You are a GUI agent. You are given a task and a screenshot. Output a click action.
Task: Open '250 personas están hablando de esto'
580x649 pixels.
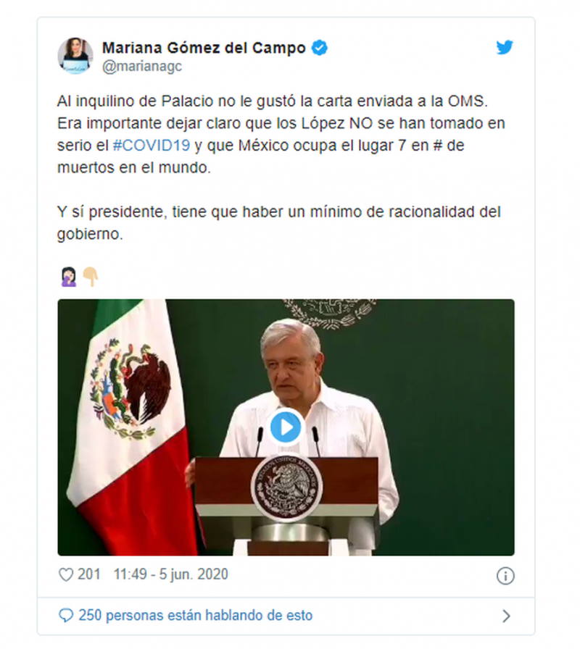[196, 616]
